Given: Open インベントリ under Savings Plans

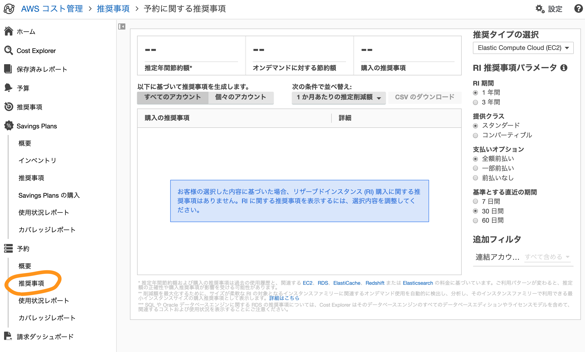Looking at the screenshot, I should pos(37,160).
